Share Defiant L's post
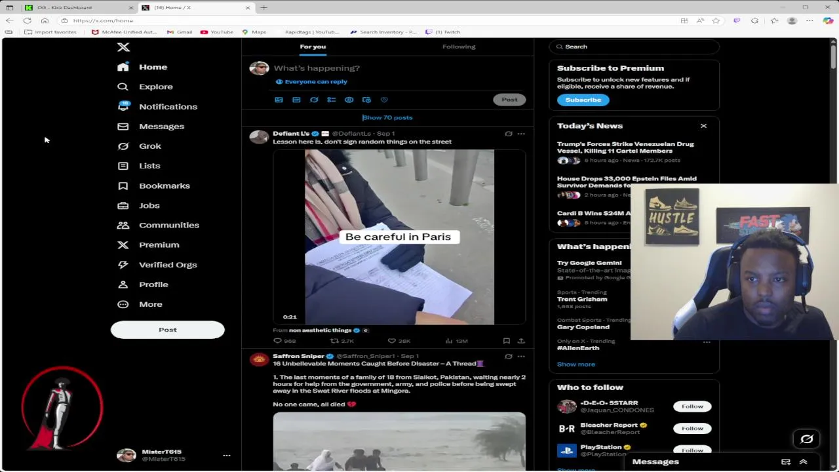 click(521, 341)
